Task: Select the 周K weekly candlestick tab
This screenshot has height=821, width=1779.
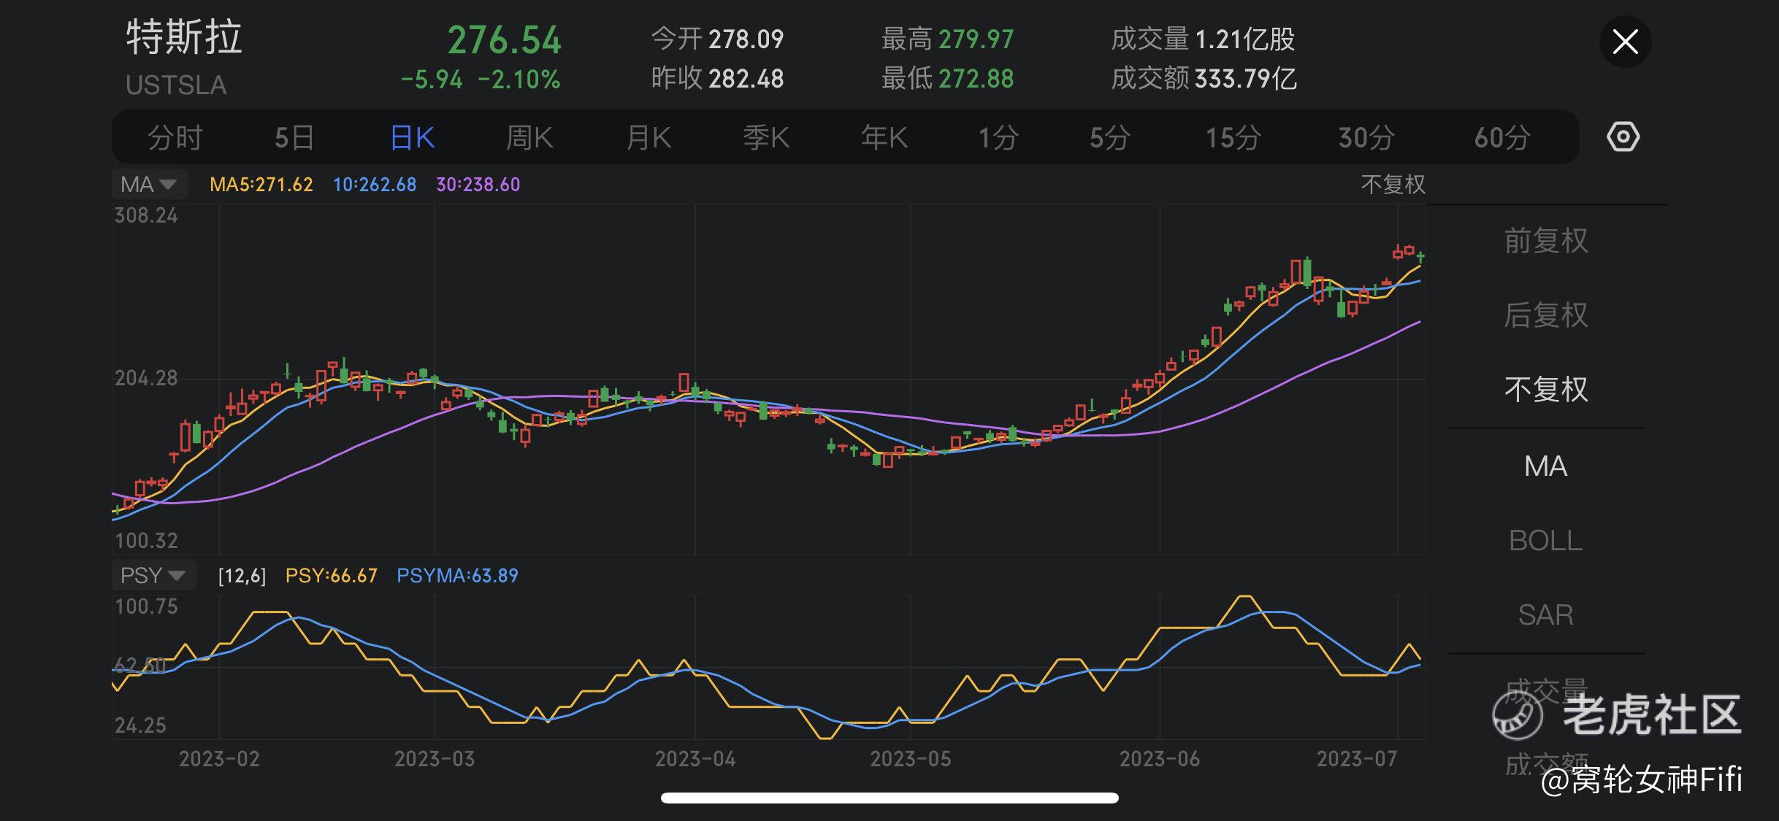Action: (529, 137)
